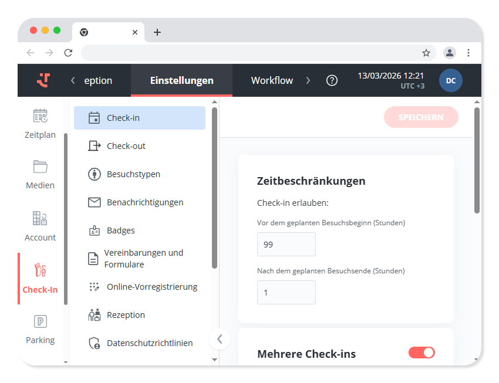Click the hours before visit start field
Image resolution: width=499 pixels, height=383 pixels.
(286, 245)
